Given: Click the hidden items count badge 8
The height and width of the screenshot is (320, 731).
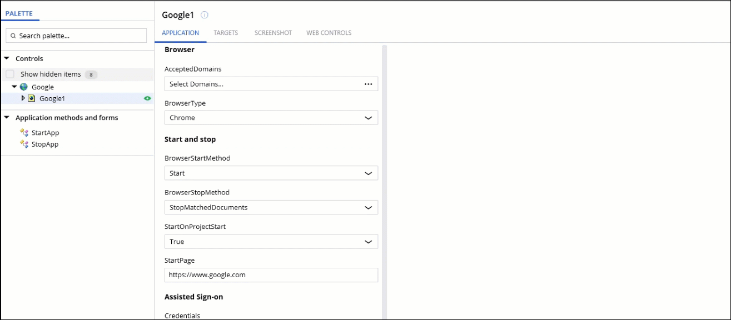Looking at the screenshot, I should click(92, 74).
